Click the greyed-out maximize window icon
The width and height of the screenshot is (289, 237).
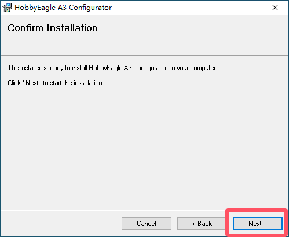click(x=248, y=8)
